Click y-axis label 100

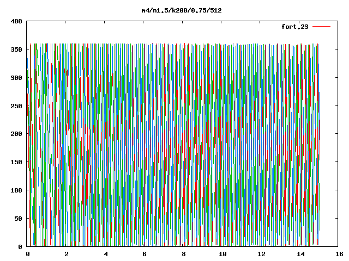click(16, 190)
